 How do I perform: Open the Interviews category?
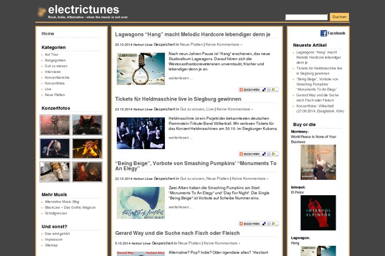pos(53,72)
